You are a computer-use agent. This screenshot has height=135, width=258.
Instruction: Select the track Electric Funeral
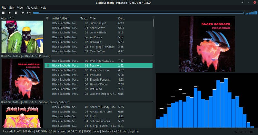tap(98, 80)
